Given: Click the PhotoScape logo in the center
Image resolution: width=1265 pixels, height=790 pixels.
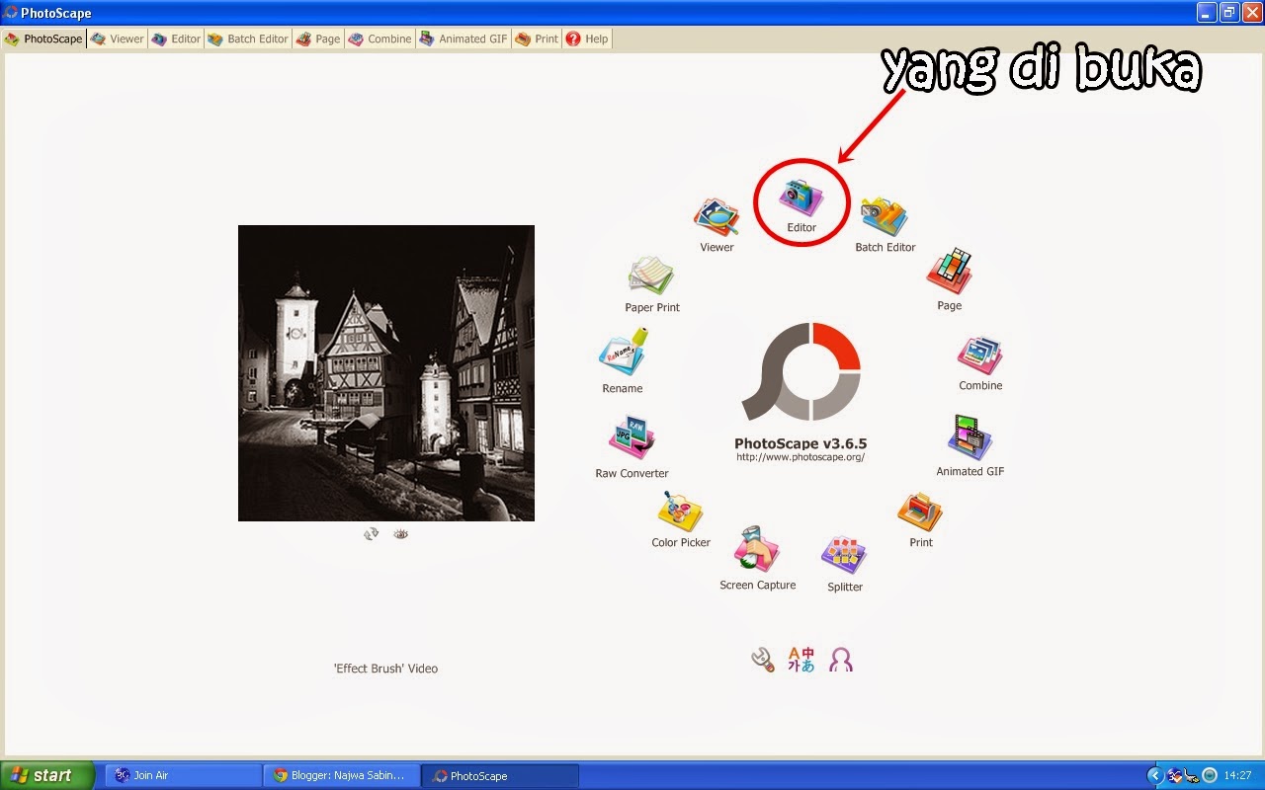Looking at the screenshot, I should 801,371.
